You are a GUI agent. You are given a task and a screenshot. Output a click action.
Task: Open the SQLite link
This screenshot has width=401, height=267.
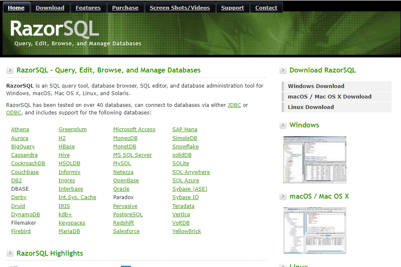(181, 163)
